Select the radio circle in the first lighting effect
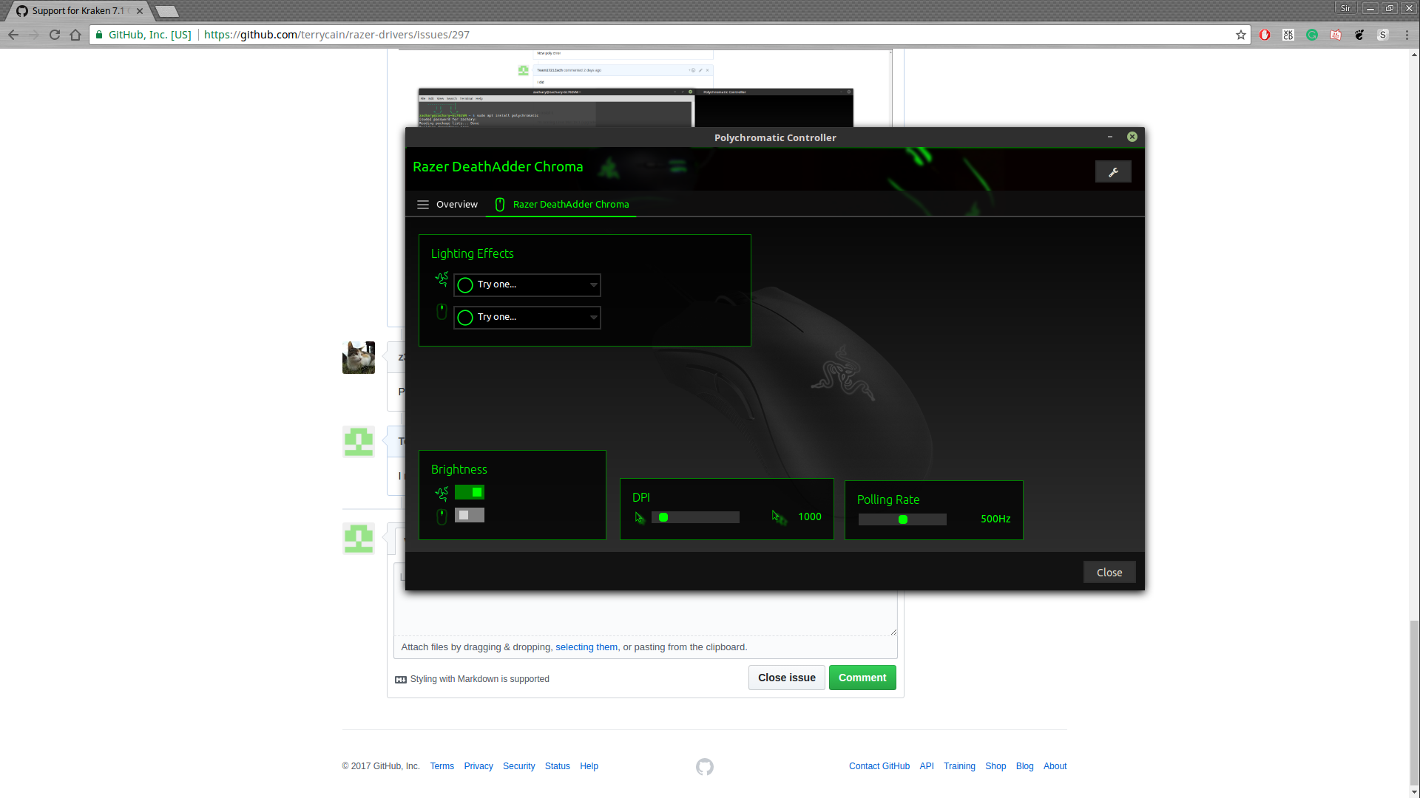Screen dimensions: 1420x798 pos(465,285)
